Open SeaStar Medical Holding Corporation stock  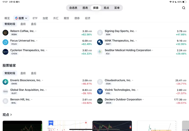coord(142,52)
